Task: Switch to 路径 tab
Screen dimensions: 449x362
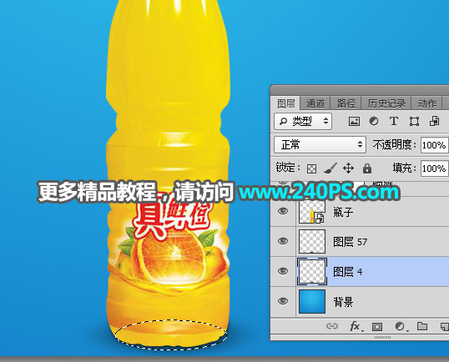Action: pyautogui.click(x=346, y=103)
